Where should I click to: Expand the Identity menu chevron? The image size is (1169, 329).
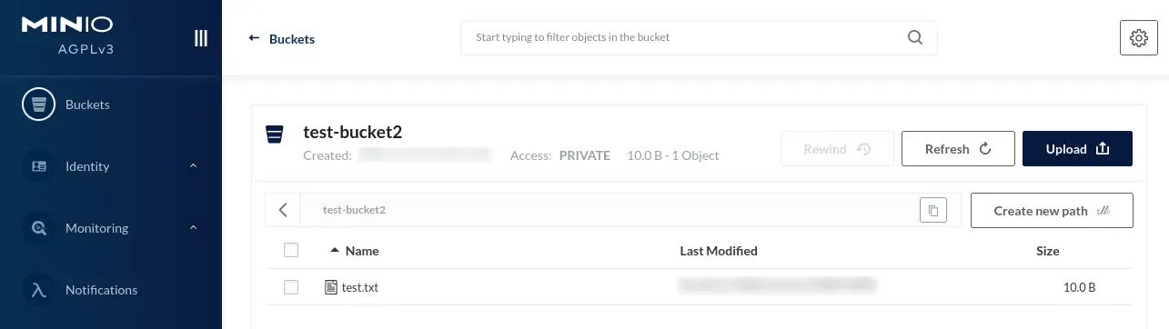coord(193,166)
